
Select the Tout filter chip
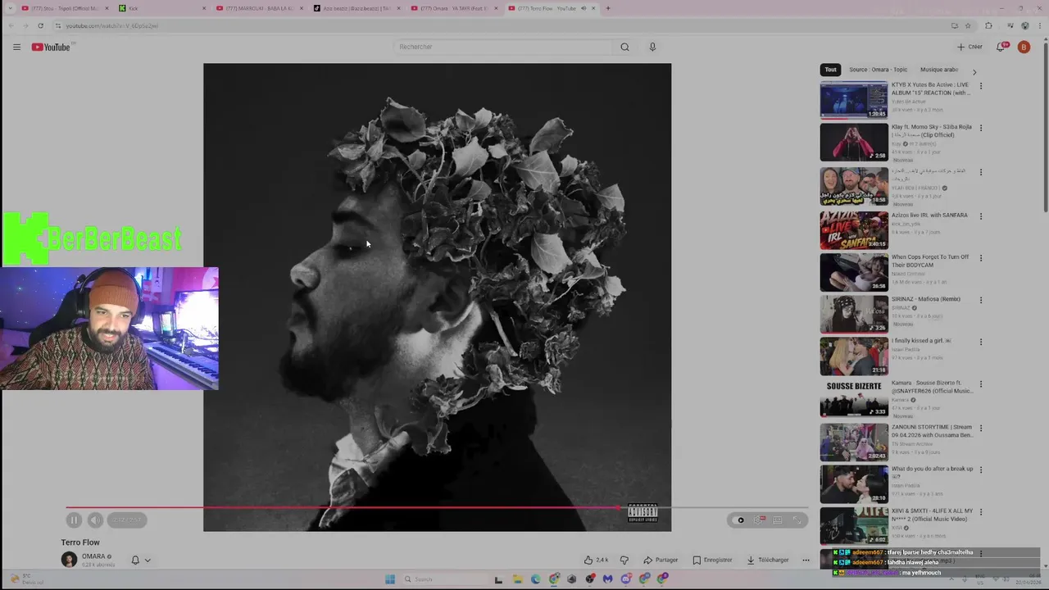point(830,70)
